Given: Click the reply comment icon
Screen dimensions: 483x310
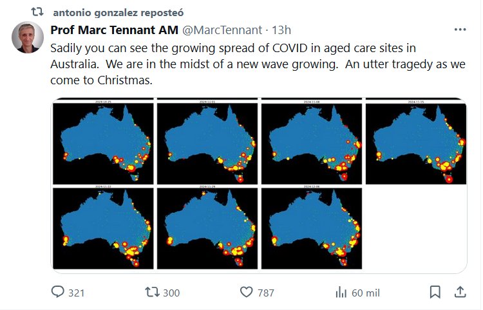Looking at the screenshot, I should 59,292.
